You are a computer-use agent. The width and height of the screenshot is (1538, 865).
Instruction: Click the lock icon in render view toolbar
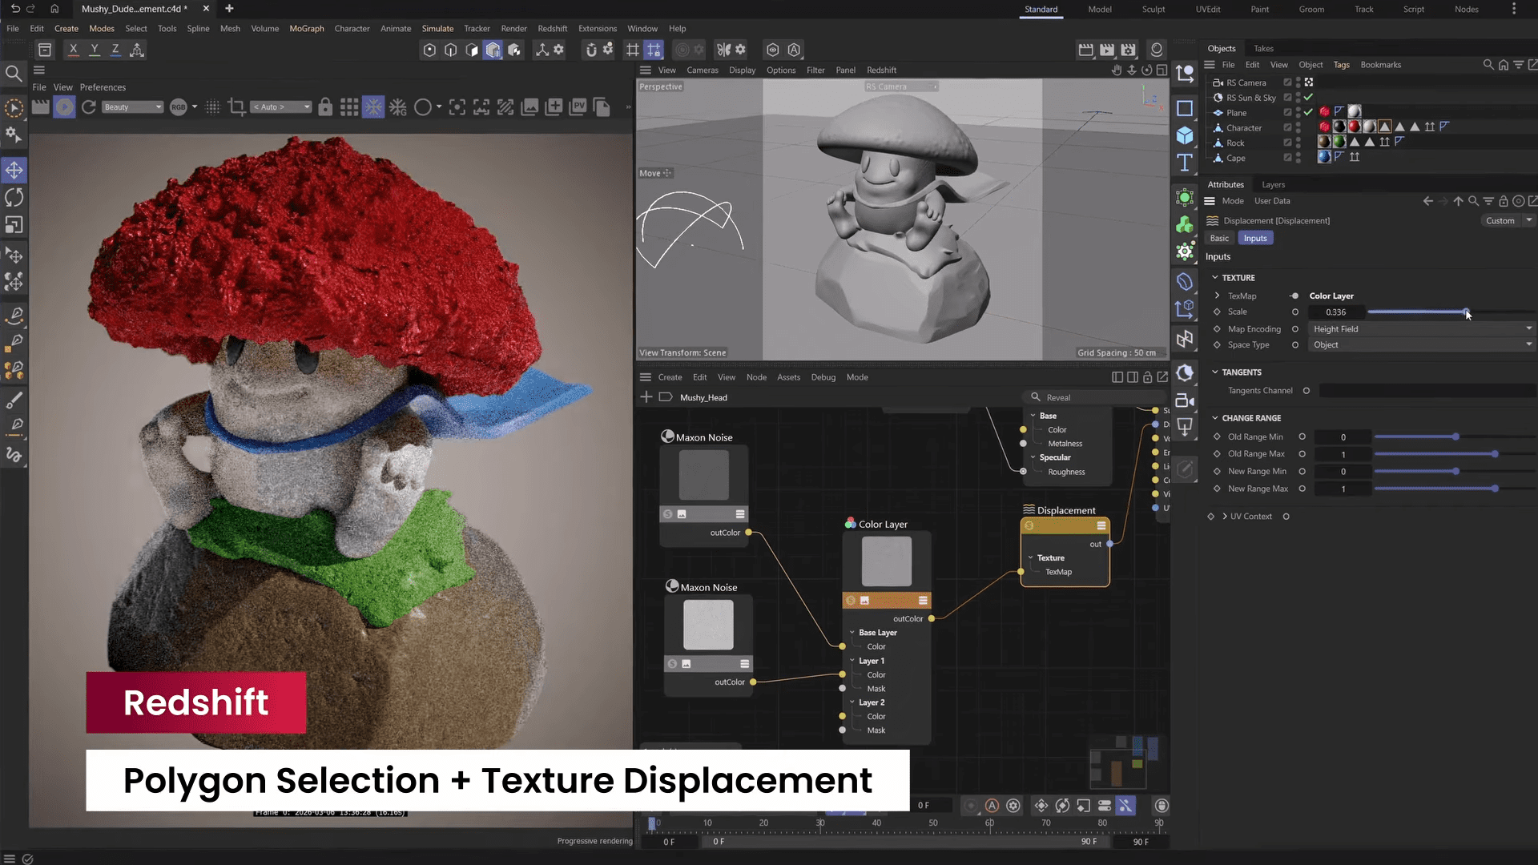[x=325, y=107]
